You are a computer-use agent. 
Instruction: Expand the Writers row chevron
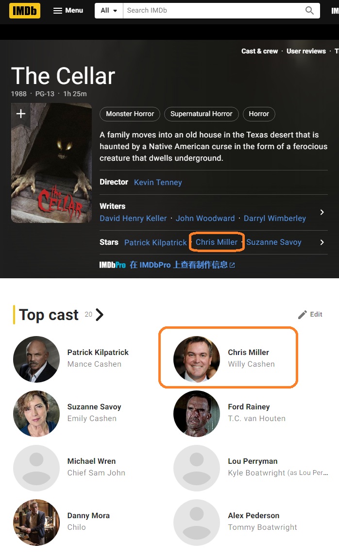322,212
